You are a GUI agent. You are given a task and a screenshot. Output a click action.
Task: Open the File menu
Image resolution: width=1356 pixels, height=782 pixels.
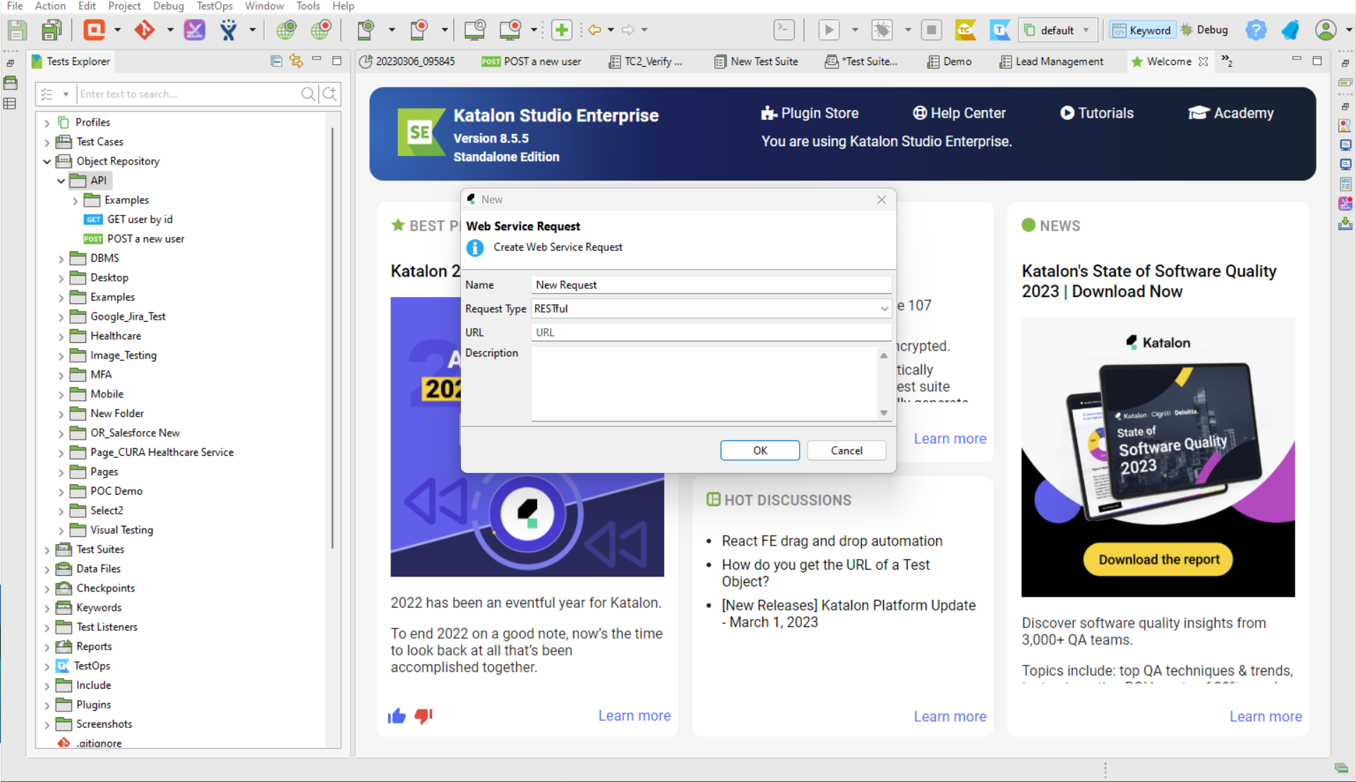coord(15,6)
